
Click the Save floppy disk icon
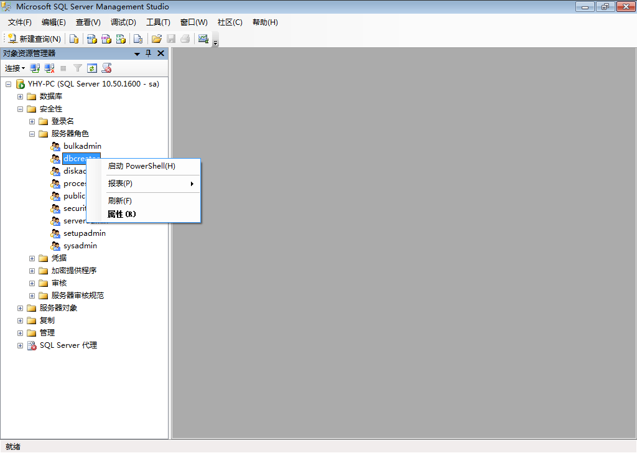[171, 39]
